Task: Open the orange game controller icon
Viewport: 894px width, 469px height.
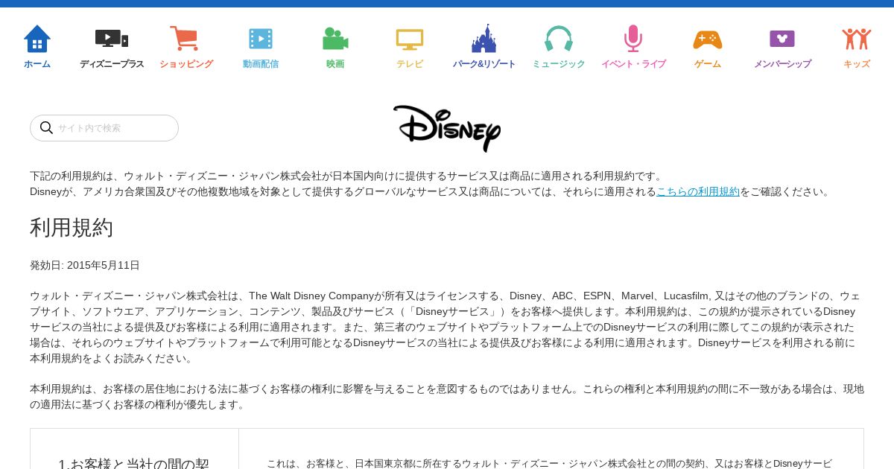Action: tap(708, 39)
